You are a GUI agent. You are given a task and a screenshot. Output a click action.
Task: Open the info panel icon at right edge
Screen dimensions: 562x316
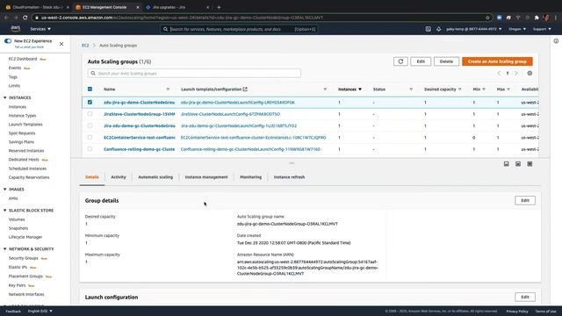(556, 41)
